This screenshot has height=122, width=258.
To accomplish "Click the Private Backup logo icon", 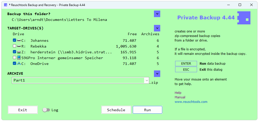I will click(244, 18).
